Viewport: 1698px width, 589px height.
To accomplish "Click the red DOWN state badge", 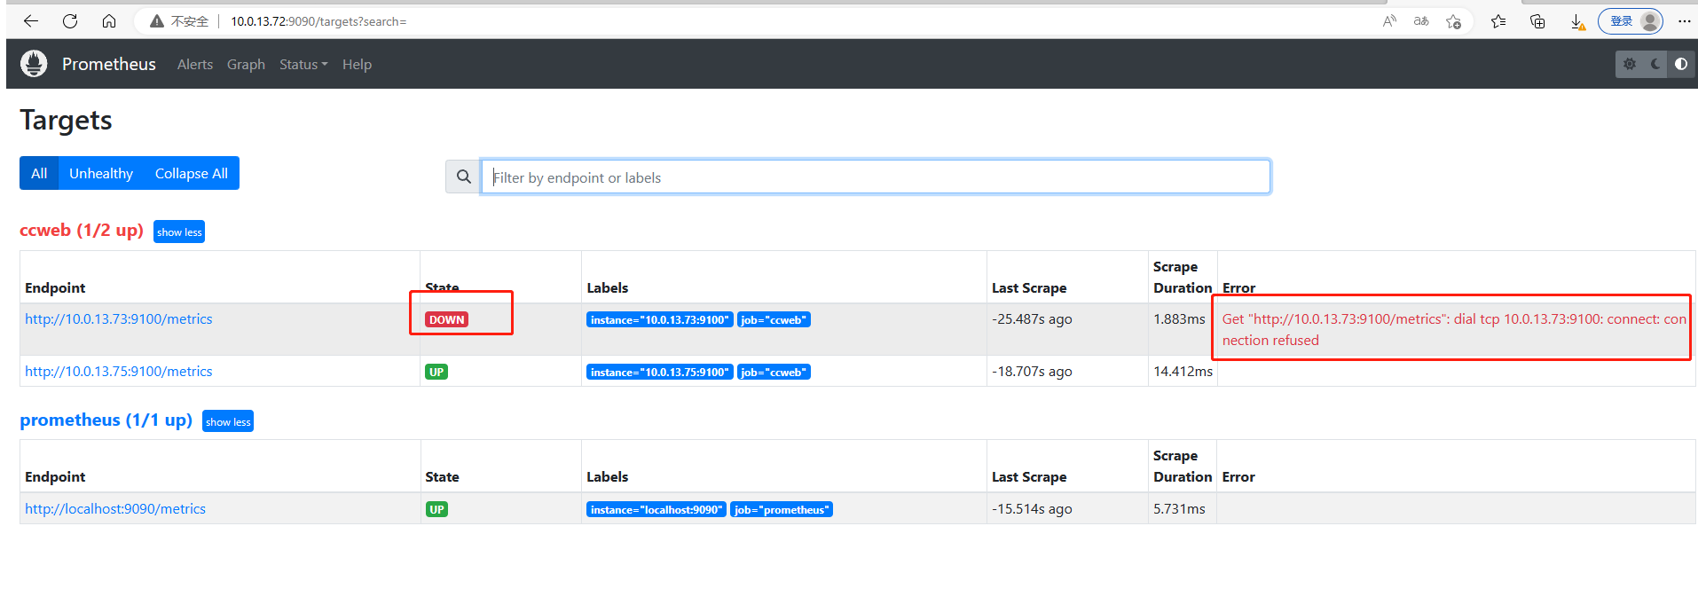I will 447,319.
